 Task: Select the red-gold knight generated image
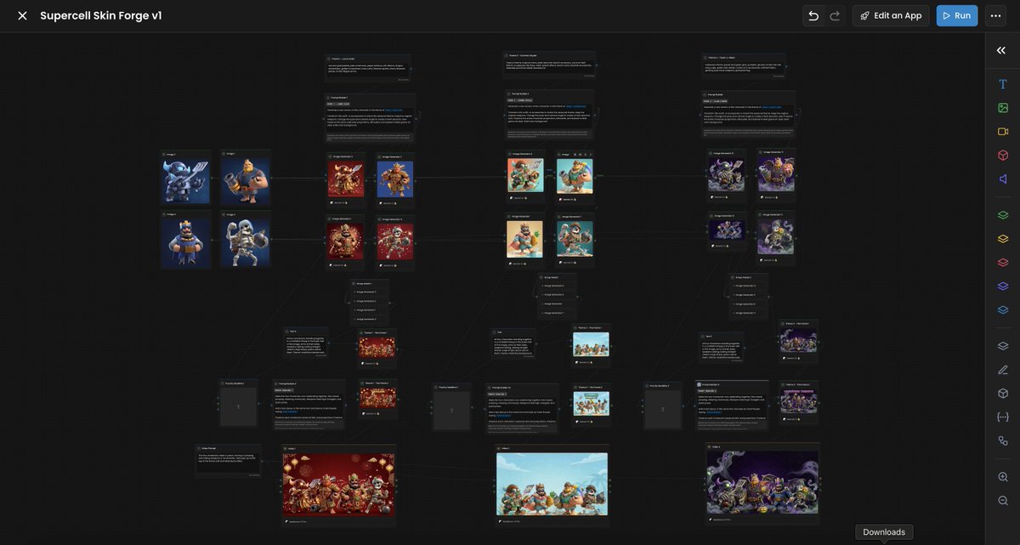[346, 179]
